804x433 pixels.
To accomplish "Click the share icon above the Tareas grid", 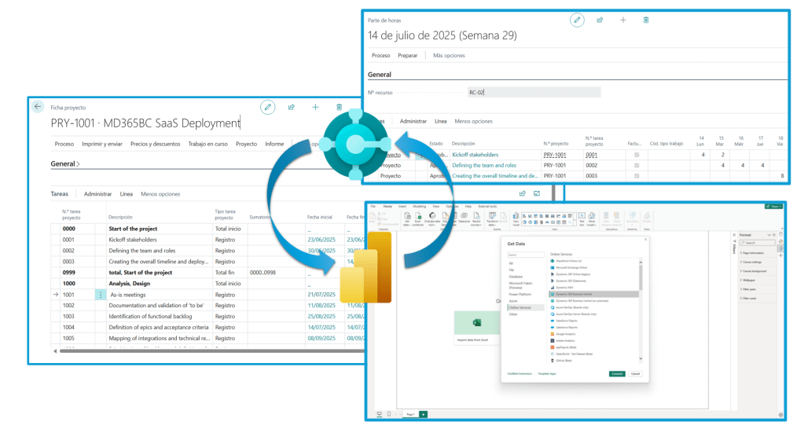I will click(x=522, y=193).
